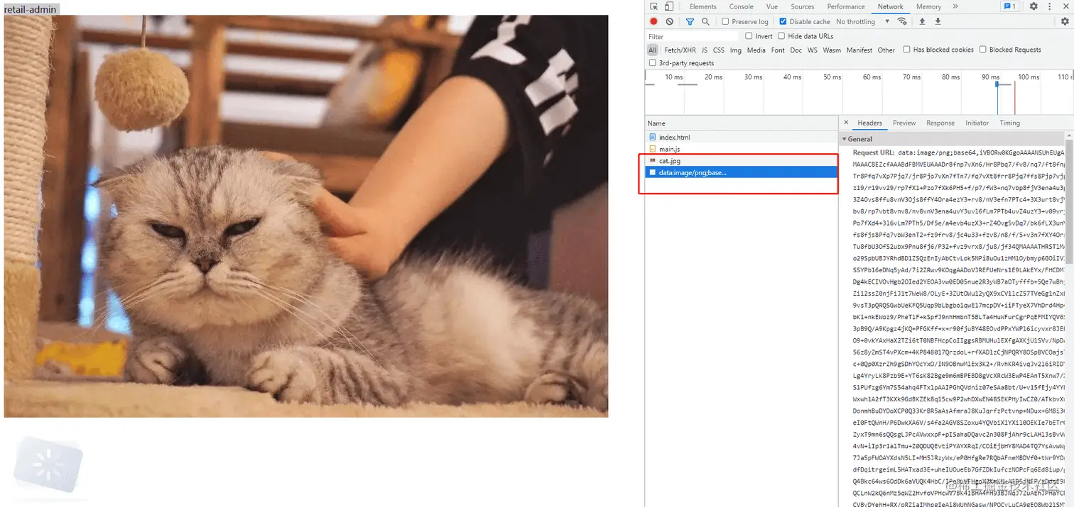This screenshot has width=1074, height=507.
Task: Open the console messages issue badge
Action: [x=1009, y=6]
